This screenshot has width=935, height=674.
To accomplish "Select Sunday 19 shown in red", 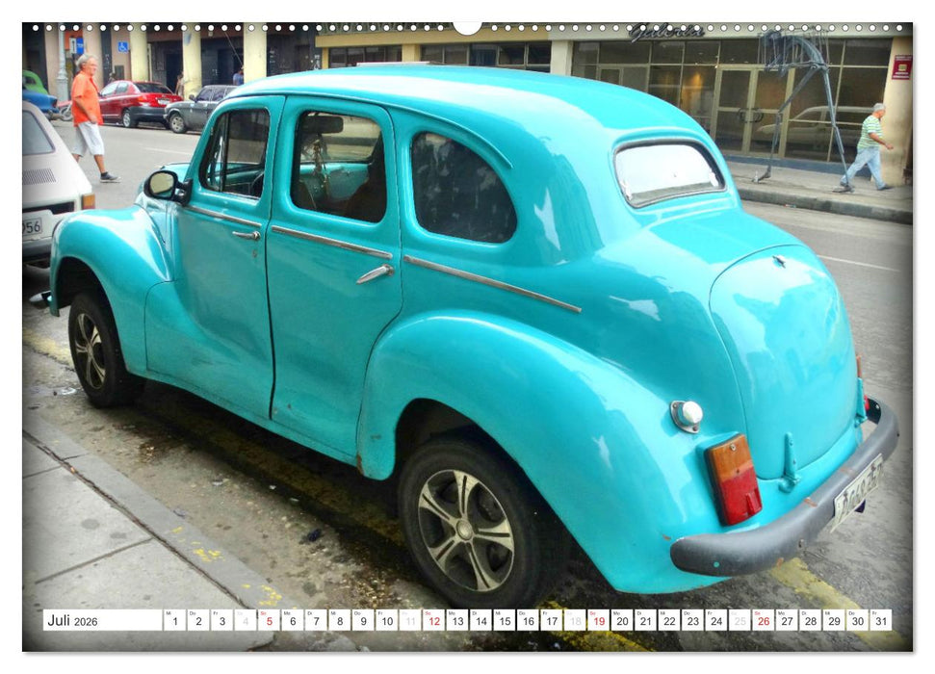I will click(598, 621).
